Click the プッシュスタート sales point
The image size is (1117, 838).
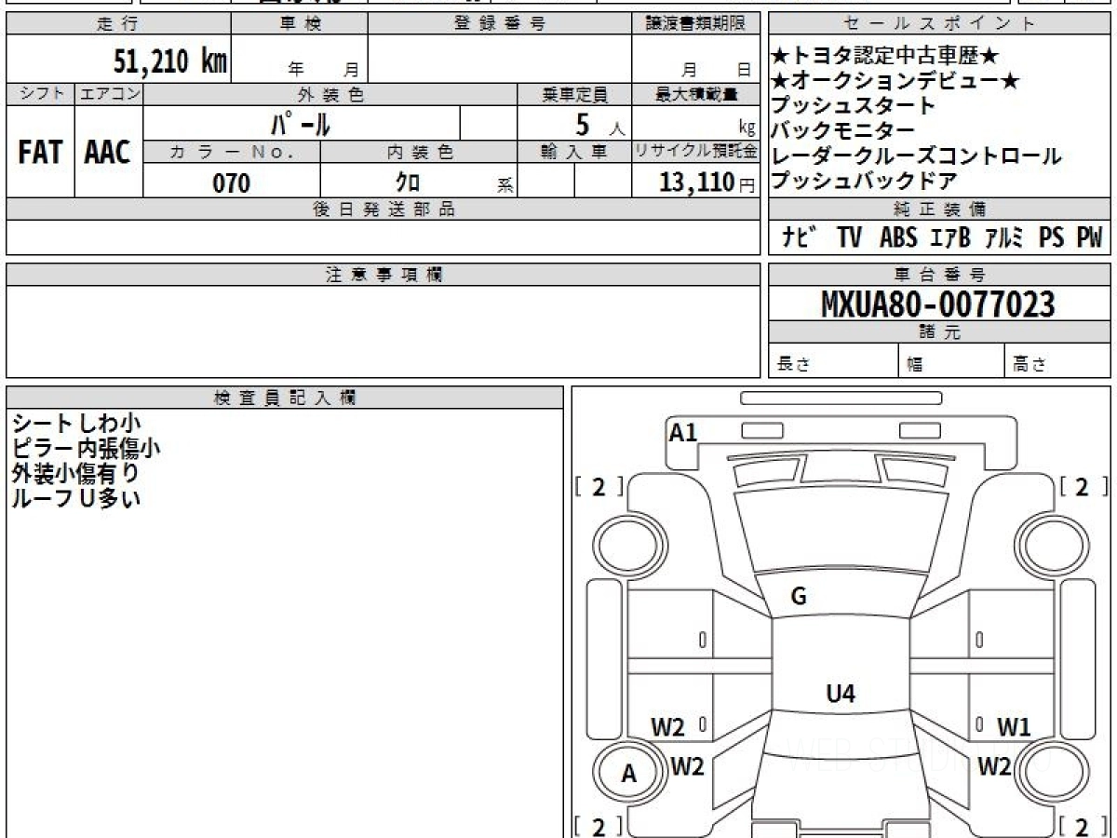tap(853, 105)
